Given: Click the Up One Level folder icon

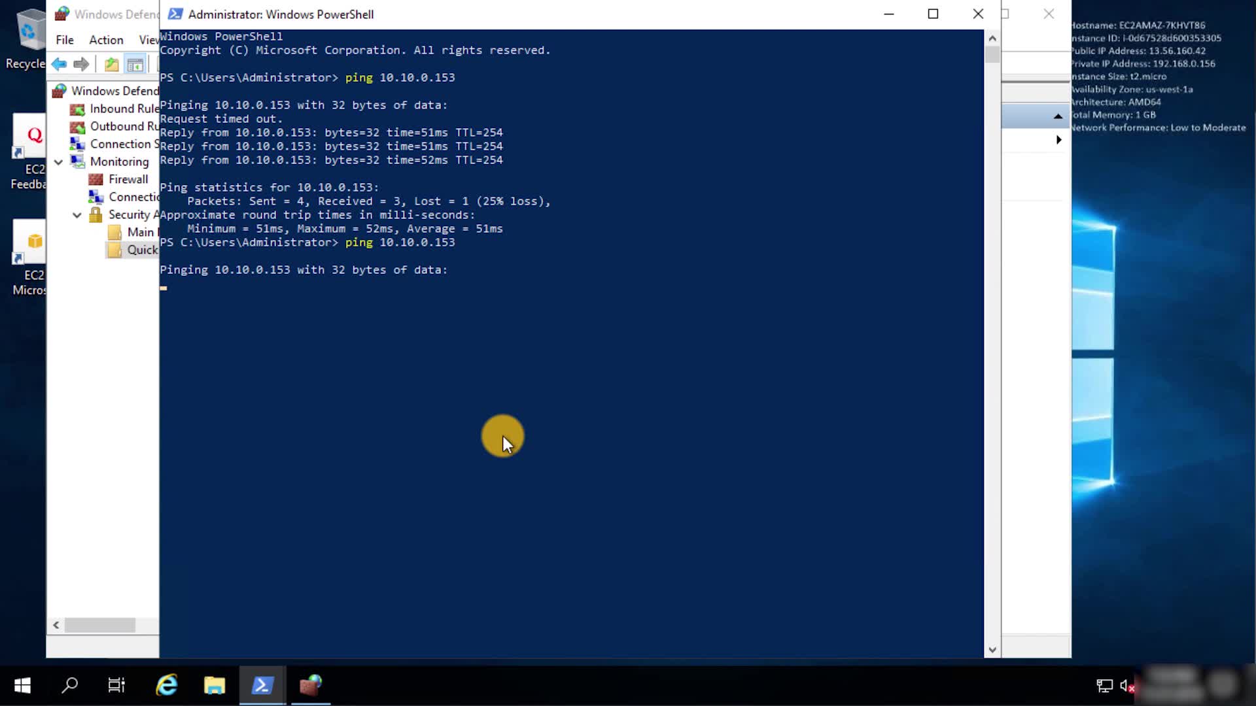Looking at the screenshot, I should tap(112, 64).
